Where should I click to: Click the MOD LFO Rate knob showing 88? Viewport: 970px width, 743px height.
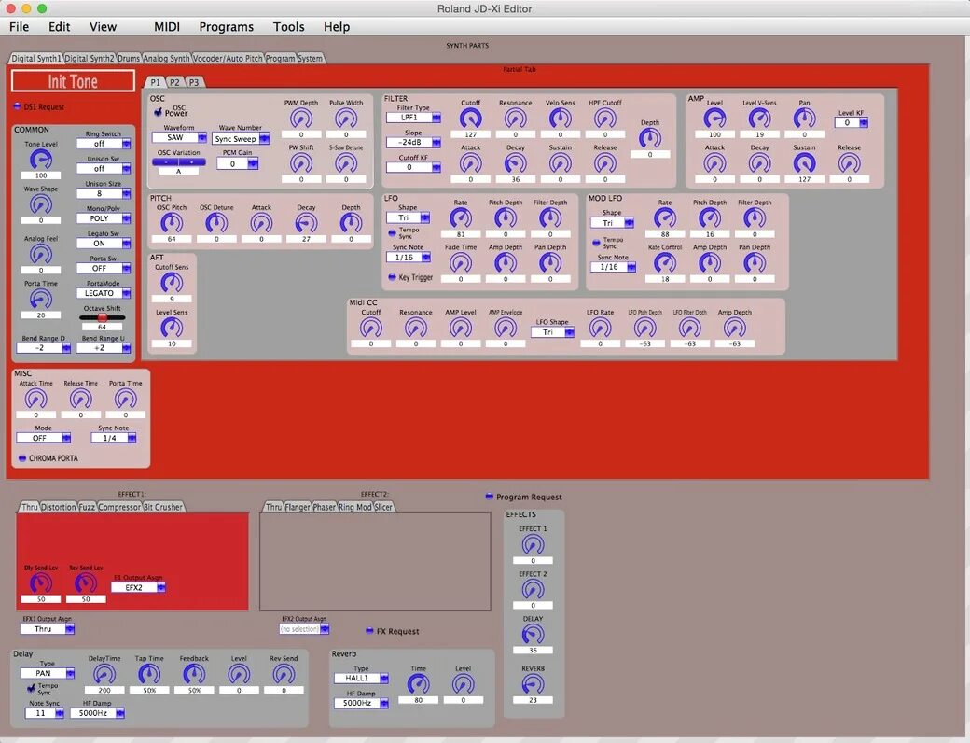(x=665, y=217)
